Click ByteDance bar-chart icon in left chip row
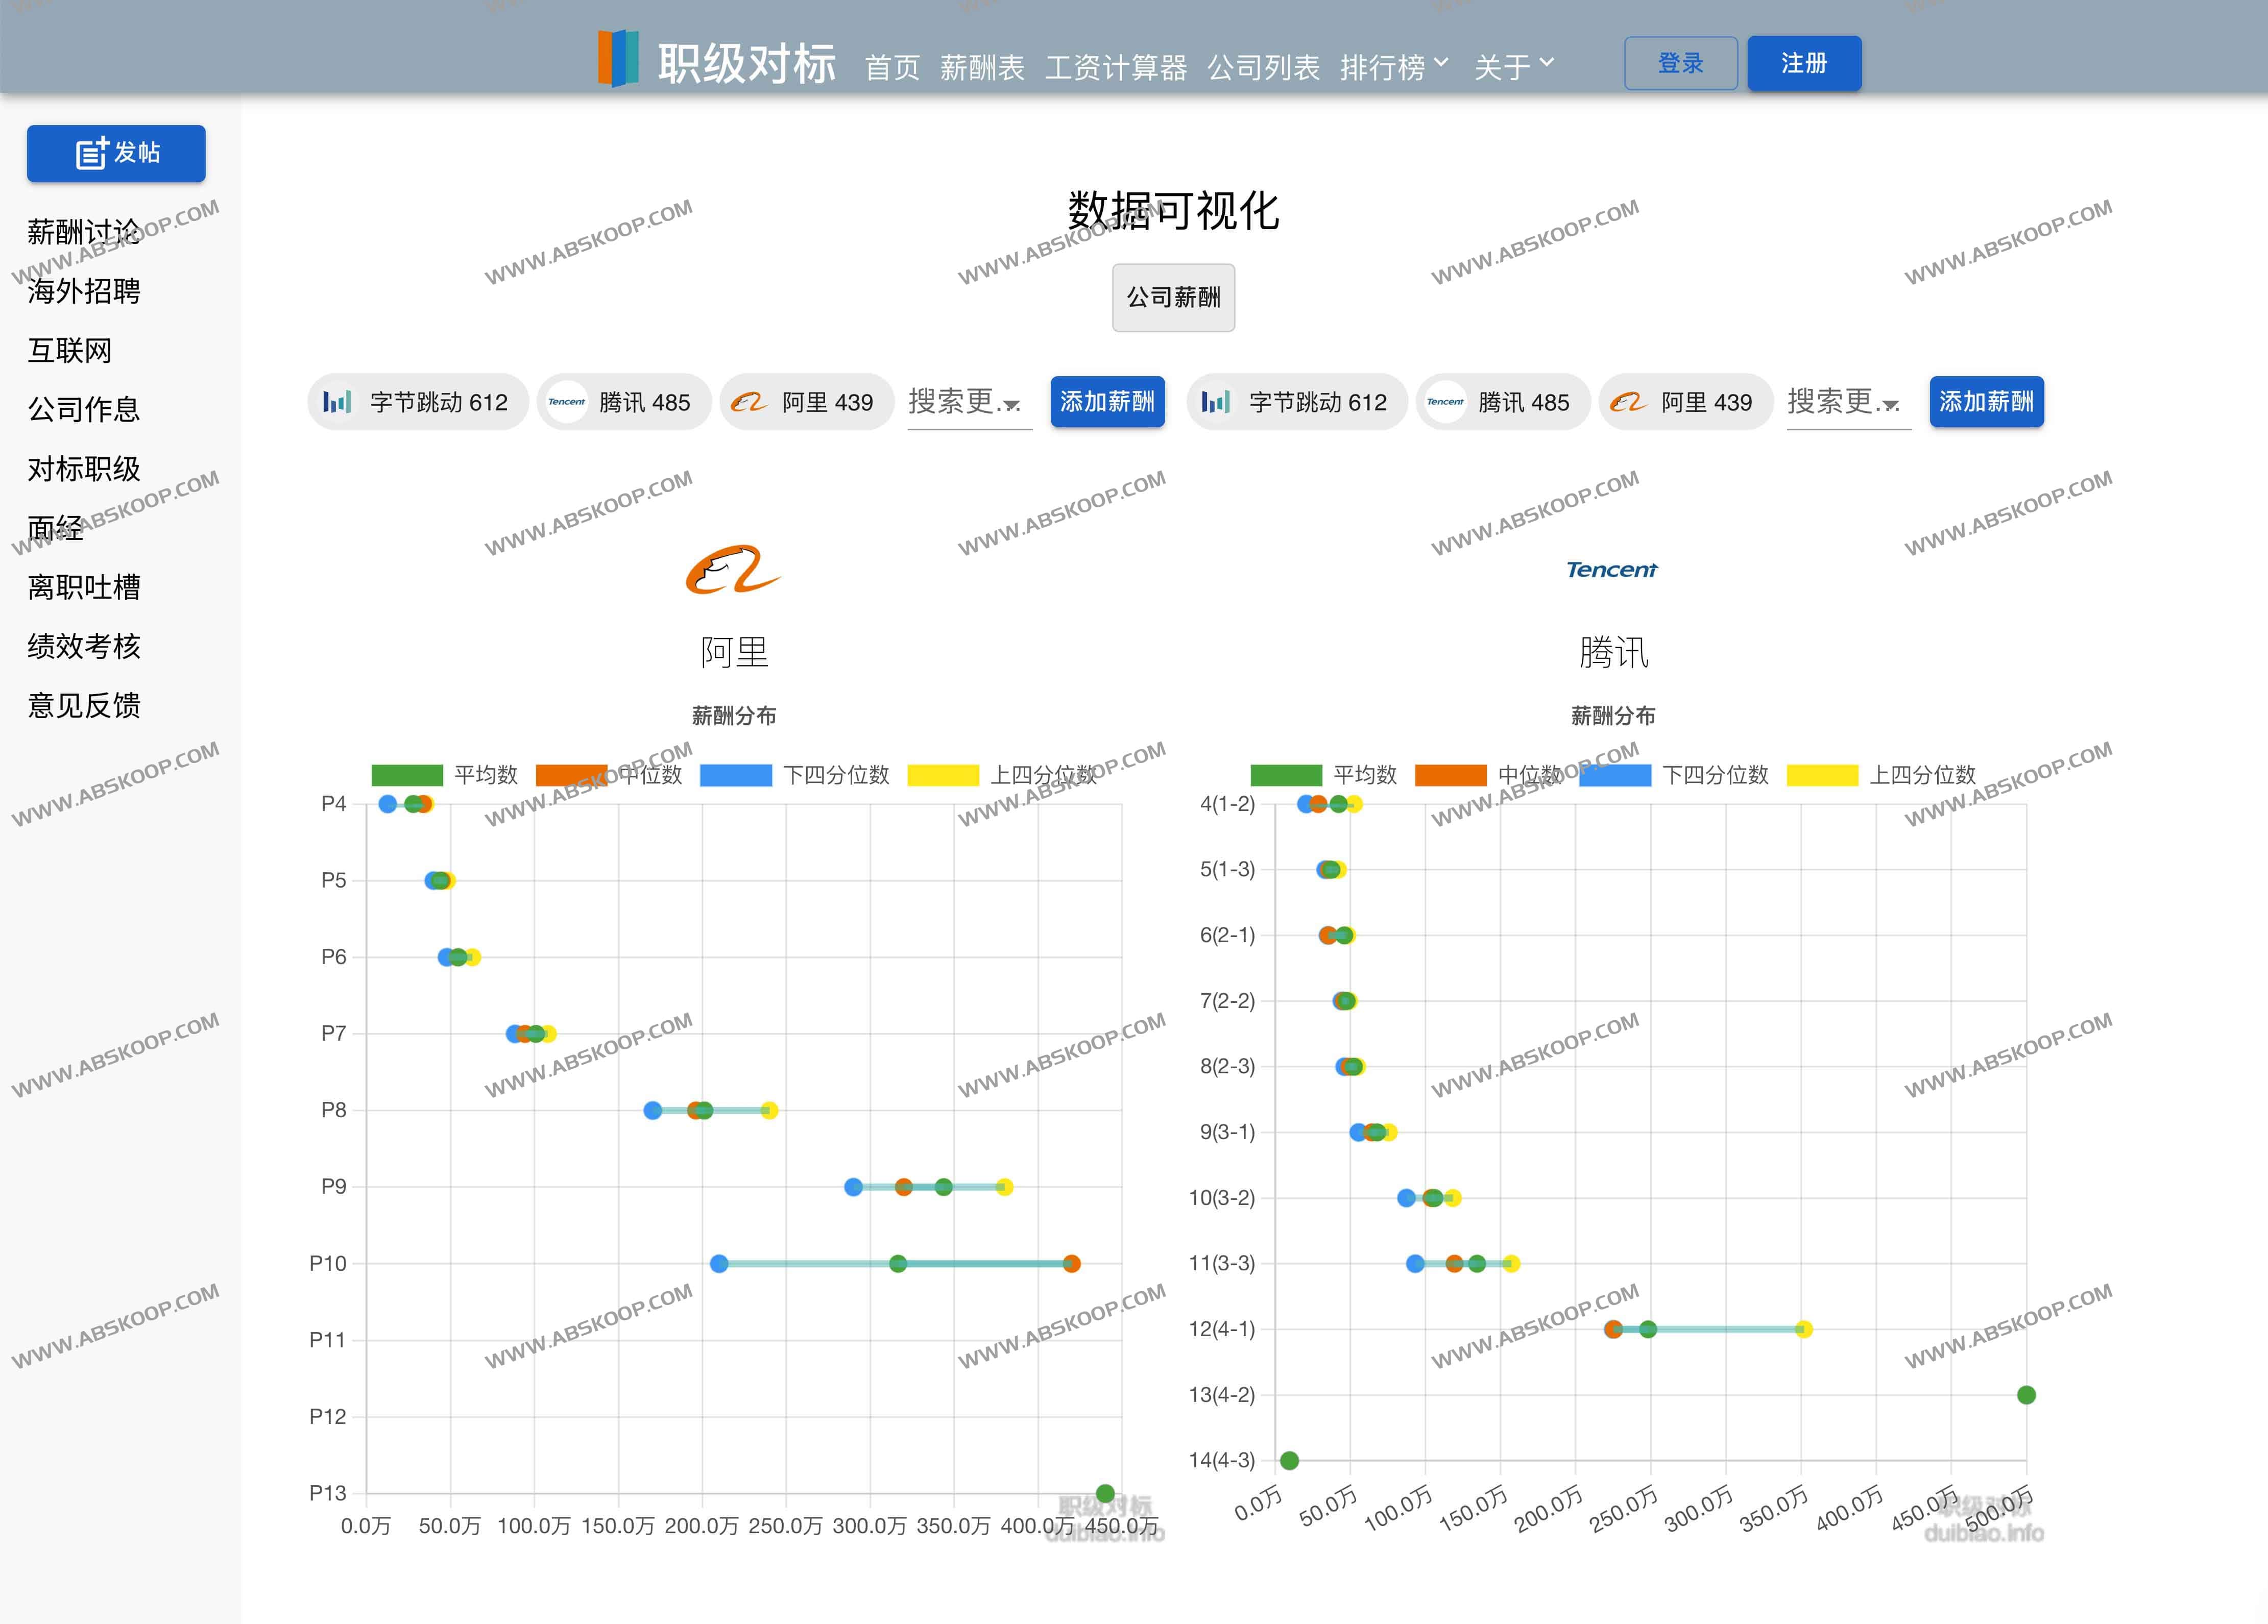 click(x=337, y=402)
